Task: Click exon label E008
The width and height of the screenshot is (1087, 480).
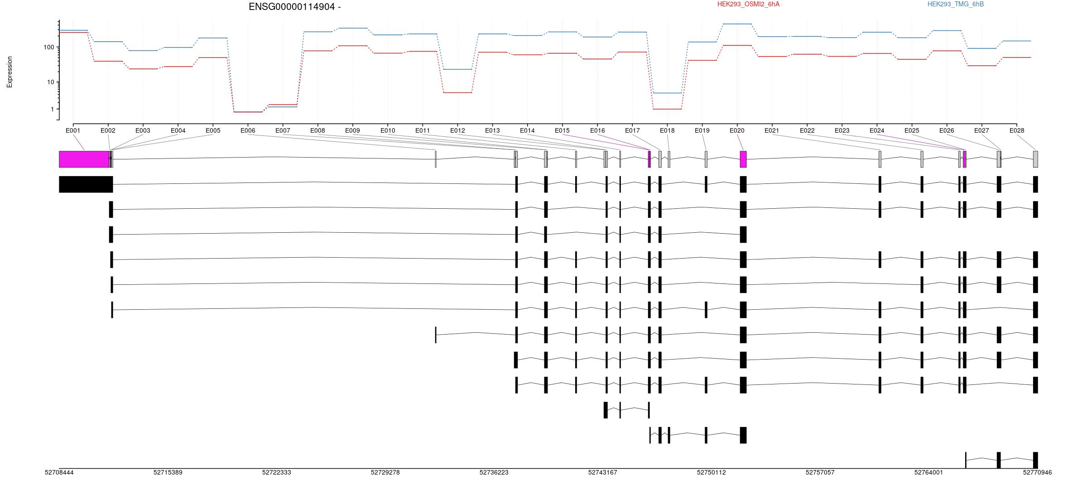Action: [x=317, y=130]
